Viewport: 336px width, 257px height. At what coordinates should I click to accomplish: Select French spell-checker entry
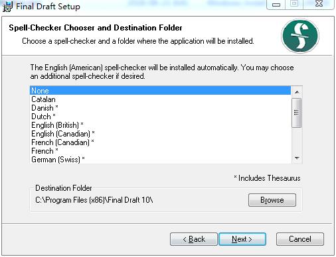point(160,151)
